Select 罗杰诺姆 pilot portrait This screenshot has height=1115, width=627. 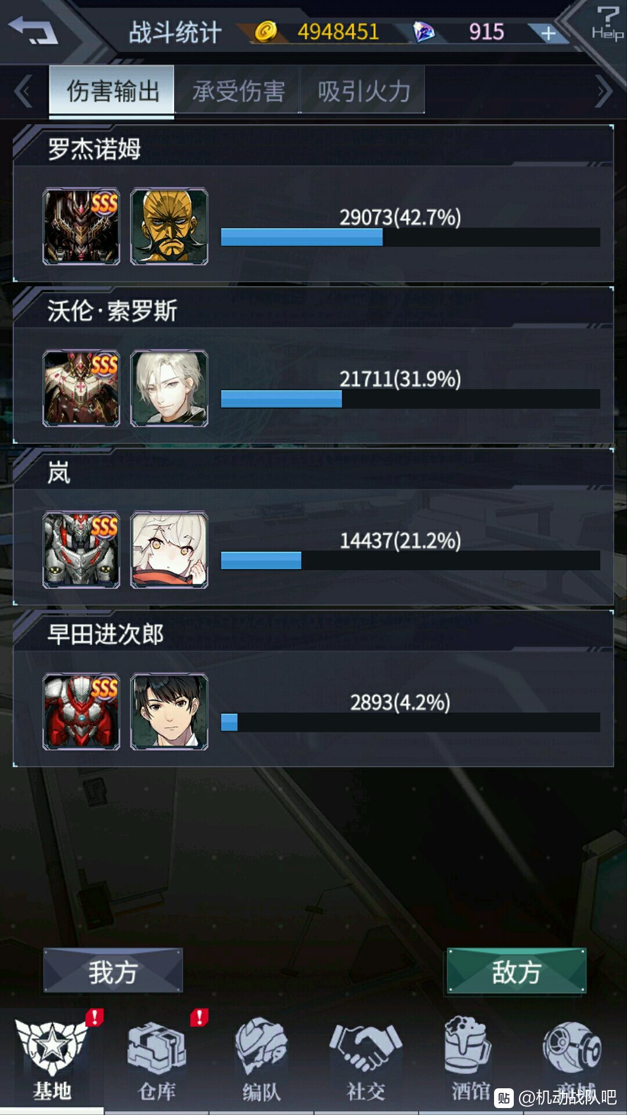169,226
